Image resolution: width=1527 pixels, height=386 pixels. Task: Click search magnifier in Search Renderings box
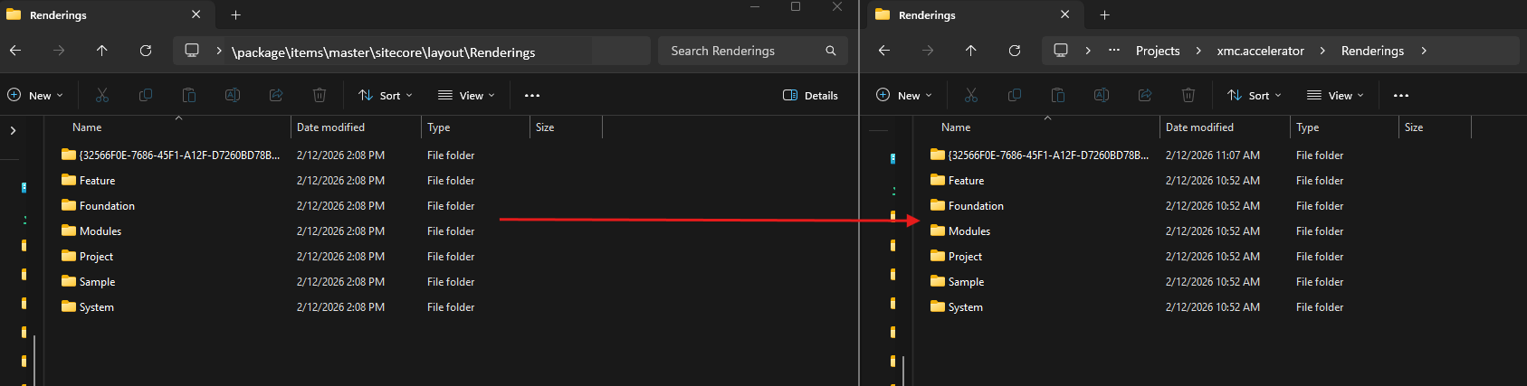tap(831, 51)
